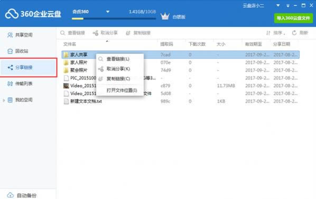Select the 家人共享 folder row

(181, 55)
